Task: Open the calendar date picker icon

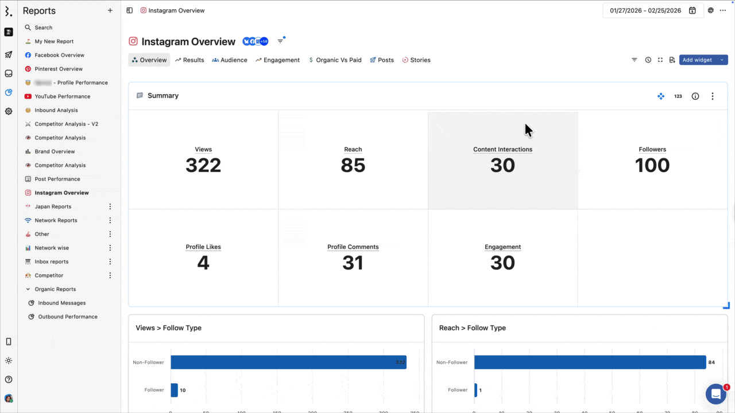Action: click(x=693, y=10)
